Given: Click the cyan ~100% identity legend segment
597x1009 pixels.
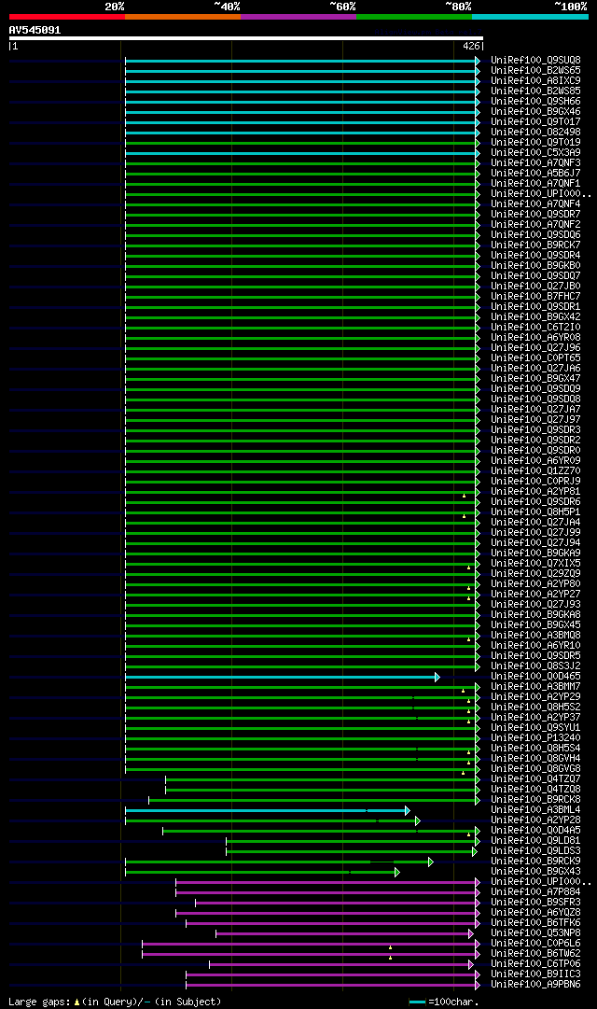Looking at the screenshot, I should pyautogui.click(x=530, y=17).
